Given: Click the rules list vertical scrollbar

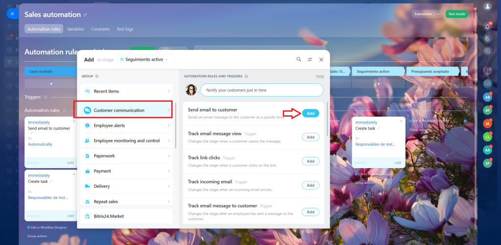Looking at the screenshot, I should (x=327, y=118).
